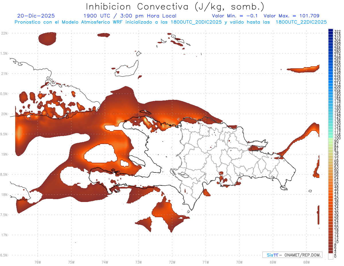Click the 21N latitude label
The width and height of the screenshot is (344, 266).
[x=4, y=73]
